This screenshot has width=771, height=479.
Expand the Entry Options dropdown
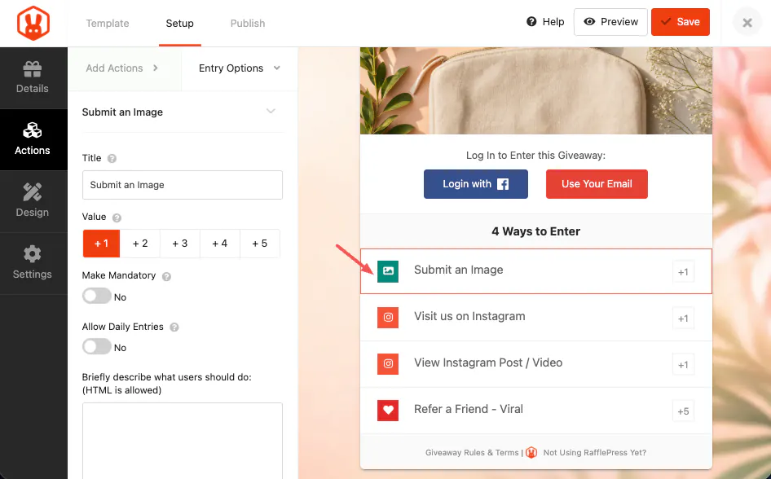(240, 68)
